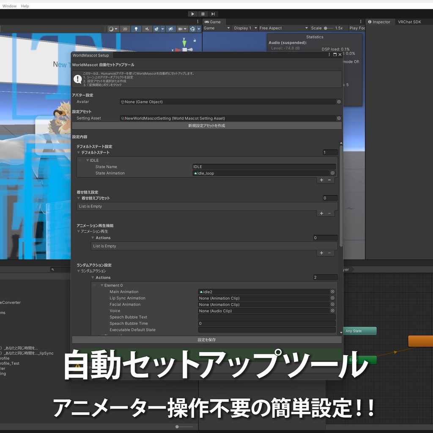The height and width of the screenshot is (433, 433).
Task: Toggle 2D view mode in Scene toolbar
Action: (125, 29)
